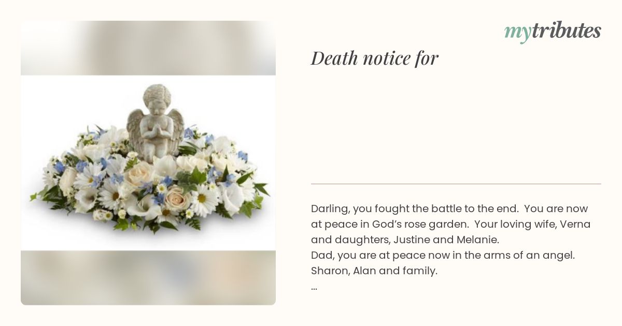Click the "Death notice for" heading
Screen dimensions: 622x326
coord(375,58)
